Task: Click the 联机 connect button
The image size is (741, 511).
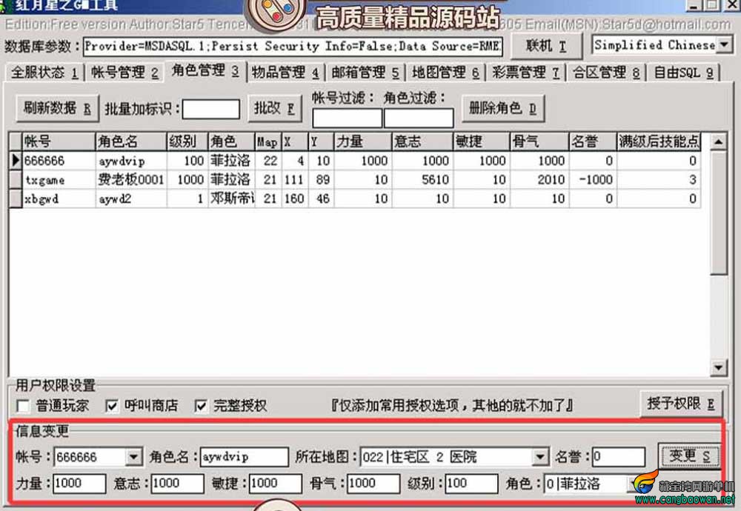Action: pyautogui.click(x=546, y=46)
